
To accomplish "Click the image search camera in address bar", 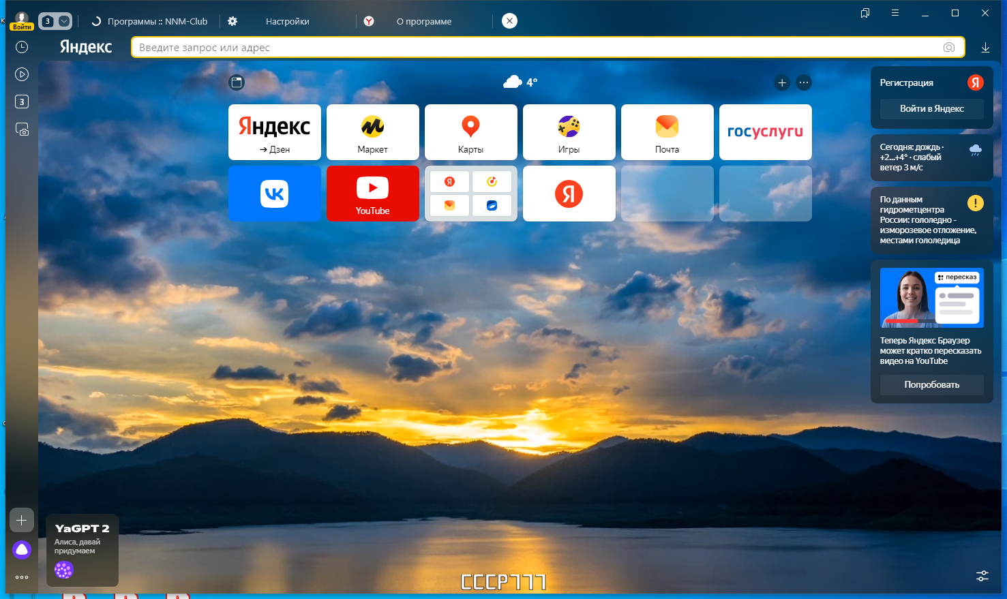I will pos(948,48).
